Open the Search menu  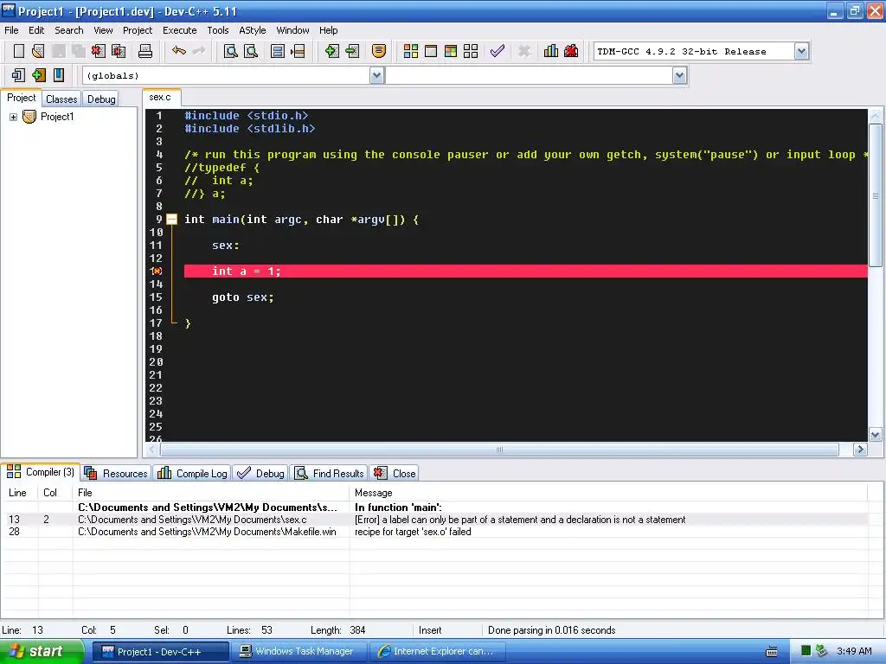(69, 30)
